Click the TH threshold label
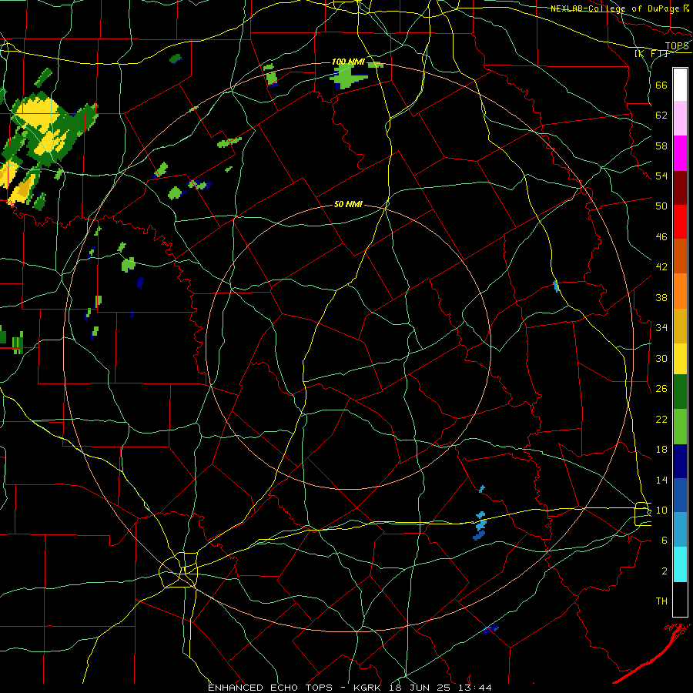The height and width of the screenshot is (693, 693). click(x=661, y=601)
